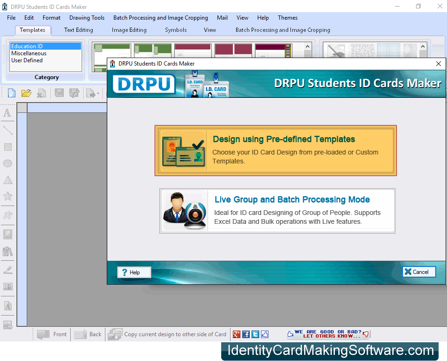This screenshot has height=361, width=447.
Task: Switch to the Text Editing tab
Action: coord(78,30)
